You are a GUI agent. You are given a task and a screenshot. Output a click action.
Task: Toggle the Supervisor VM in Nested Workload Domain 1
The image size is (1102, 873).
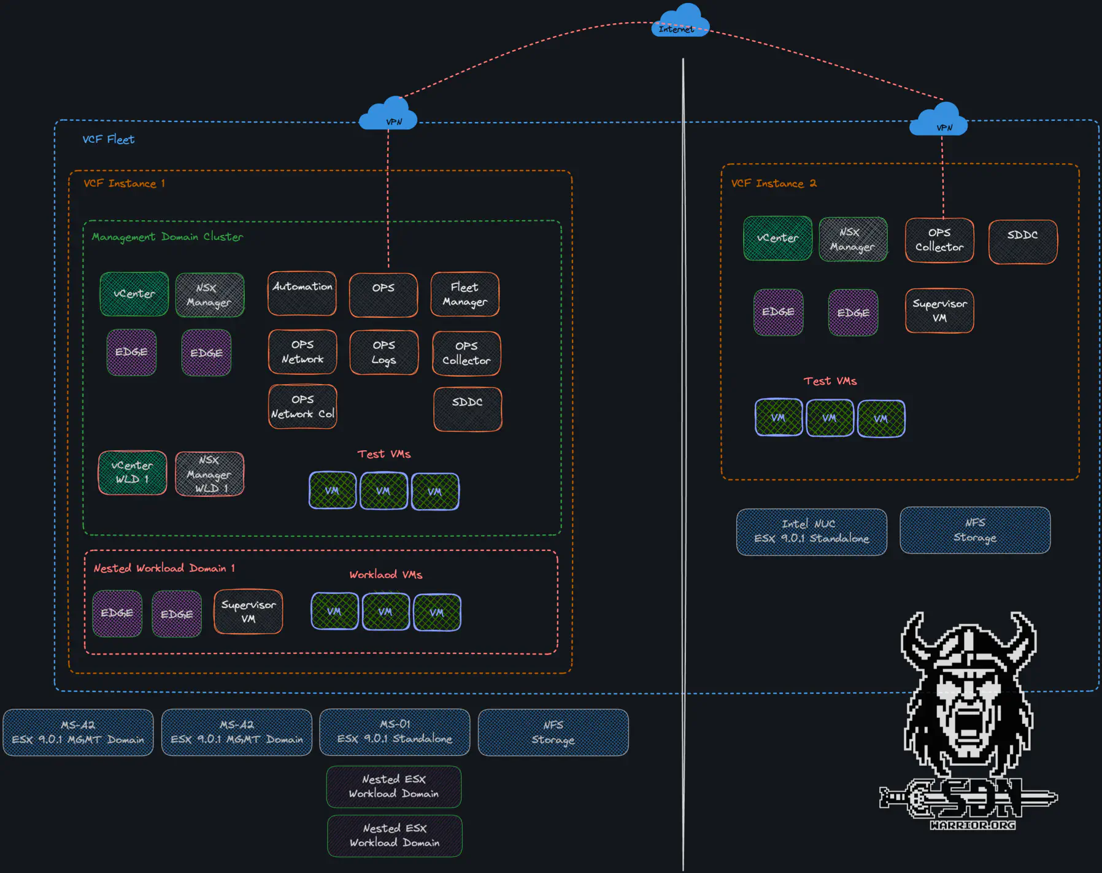(x=248, y=611)
